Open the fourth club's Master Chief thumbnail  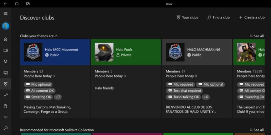[x=246, y=52]
